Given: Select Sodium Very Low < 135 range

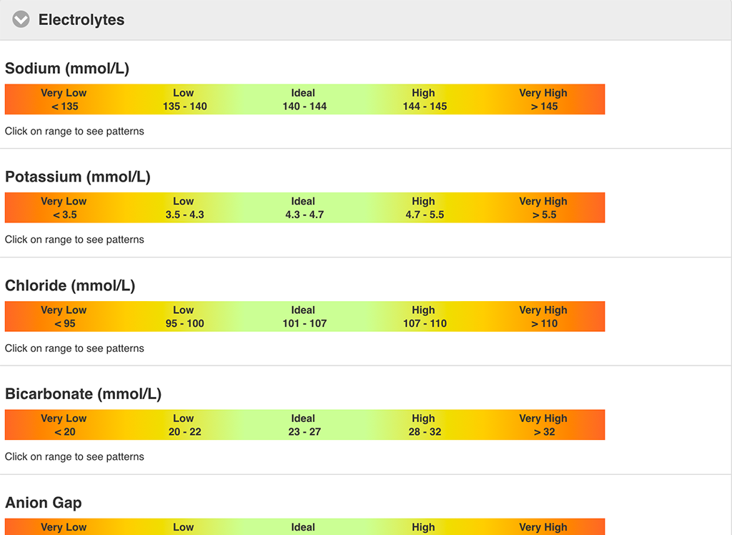Looking at the screenshot, I should [x=65, y=99].
